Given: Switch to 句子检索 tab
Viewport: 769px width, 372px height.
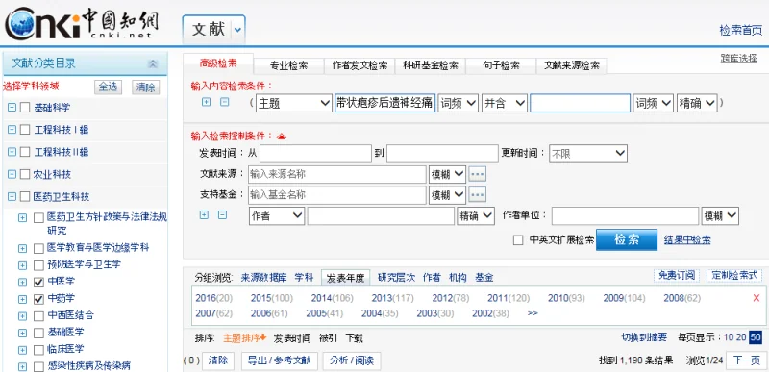Looking at the screenshot, I should click(x=501, y=65).
